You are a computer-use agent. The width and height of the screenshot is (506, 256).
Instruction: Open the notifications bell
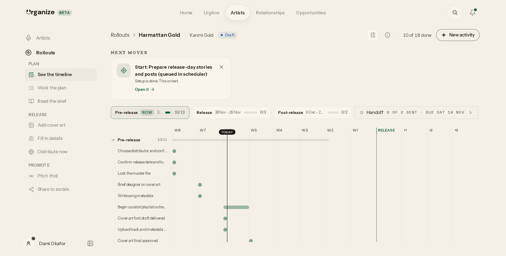pos(473,13)
